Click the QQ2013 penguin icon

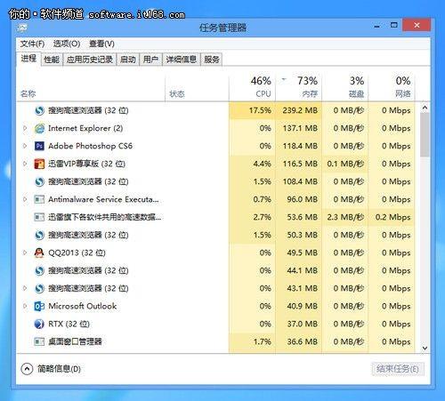[39, 253]
